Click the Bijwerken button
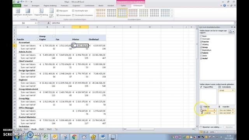 [x=229, y=127]
